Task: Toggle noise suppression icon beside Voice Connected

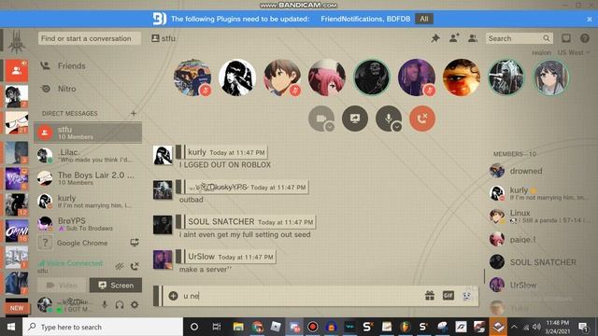Action: coord(120,266)
